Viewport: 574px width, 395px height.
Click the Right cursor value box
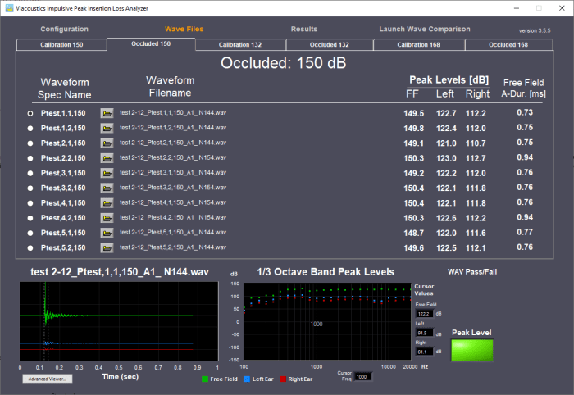tap(425, 352)
